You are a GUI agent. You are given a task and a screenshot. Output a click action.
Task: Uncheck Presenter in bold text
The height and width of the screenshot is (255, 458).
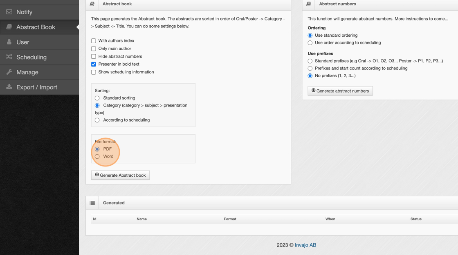[94, 64]
